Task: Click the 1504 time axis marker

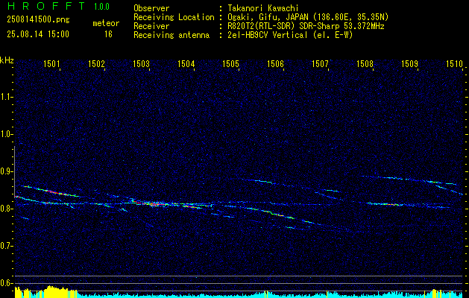Action: (186, 63)
